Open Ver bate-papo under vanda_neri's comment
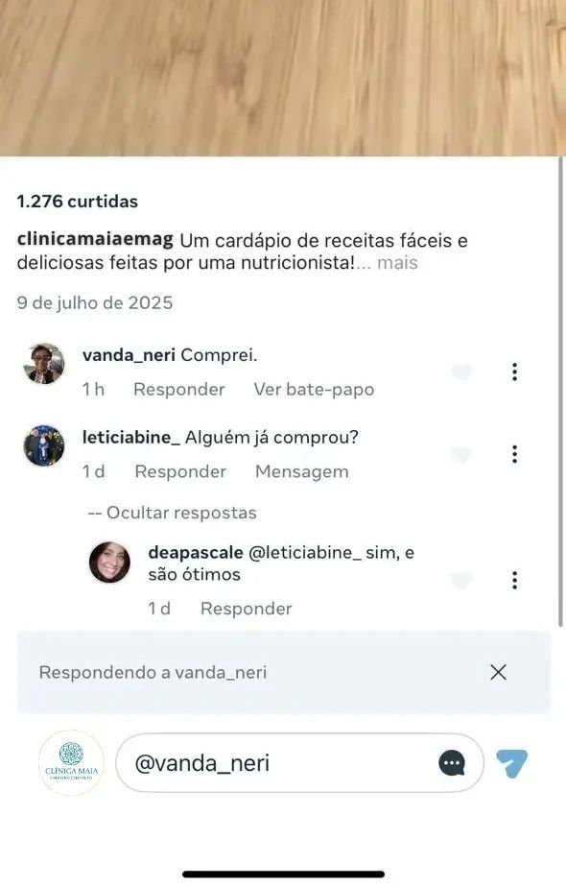The width and height of the screenshot is (566, 887). [x=314, y=389]
